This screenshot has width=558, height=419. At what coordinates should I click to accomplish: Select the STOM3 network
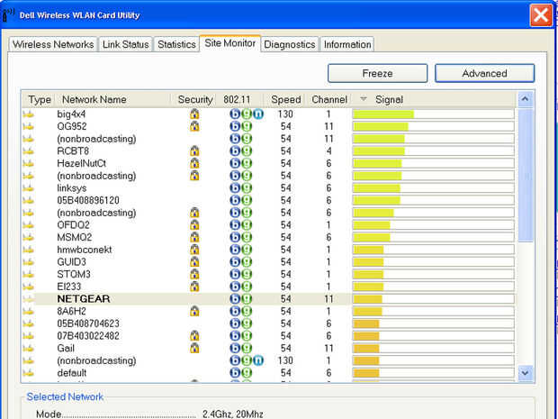pyautogui.click(x=74, y=274)
